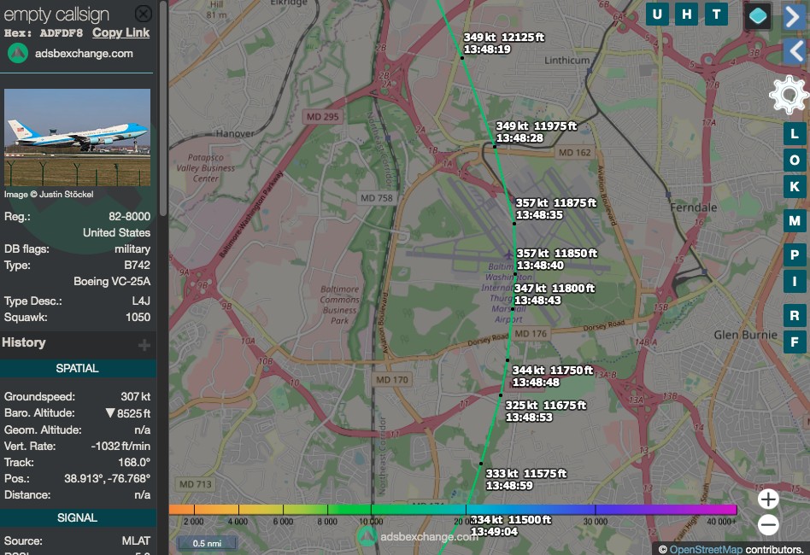Toggle the I map option button
Image resolution: width=810 pixels, height=555 pixels.
tap(795, 282)
